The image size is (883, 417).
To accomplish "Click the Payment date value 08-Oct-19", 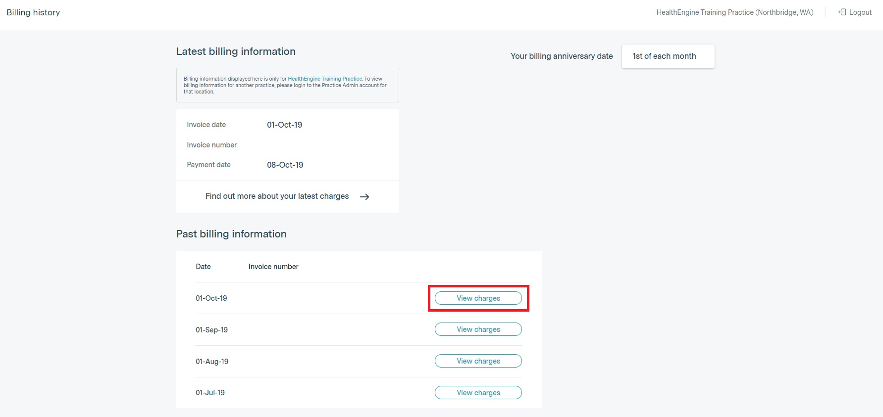I will point(285,165).
